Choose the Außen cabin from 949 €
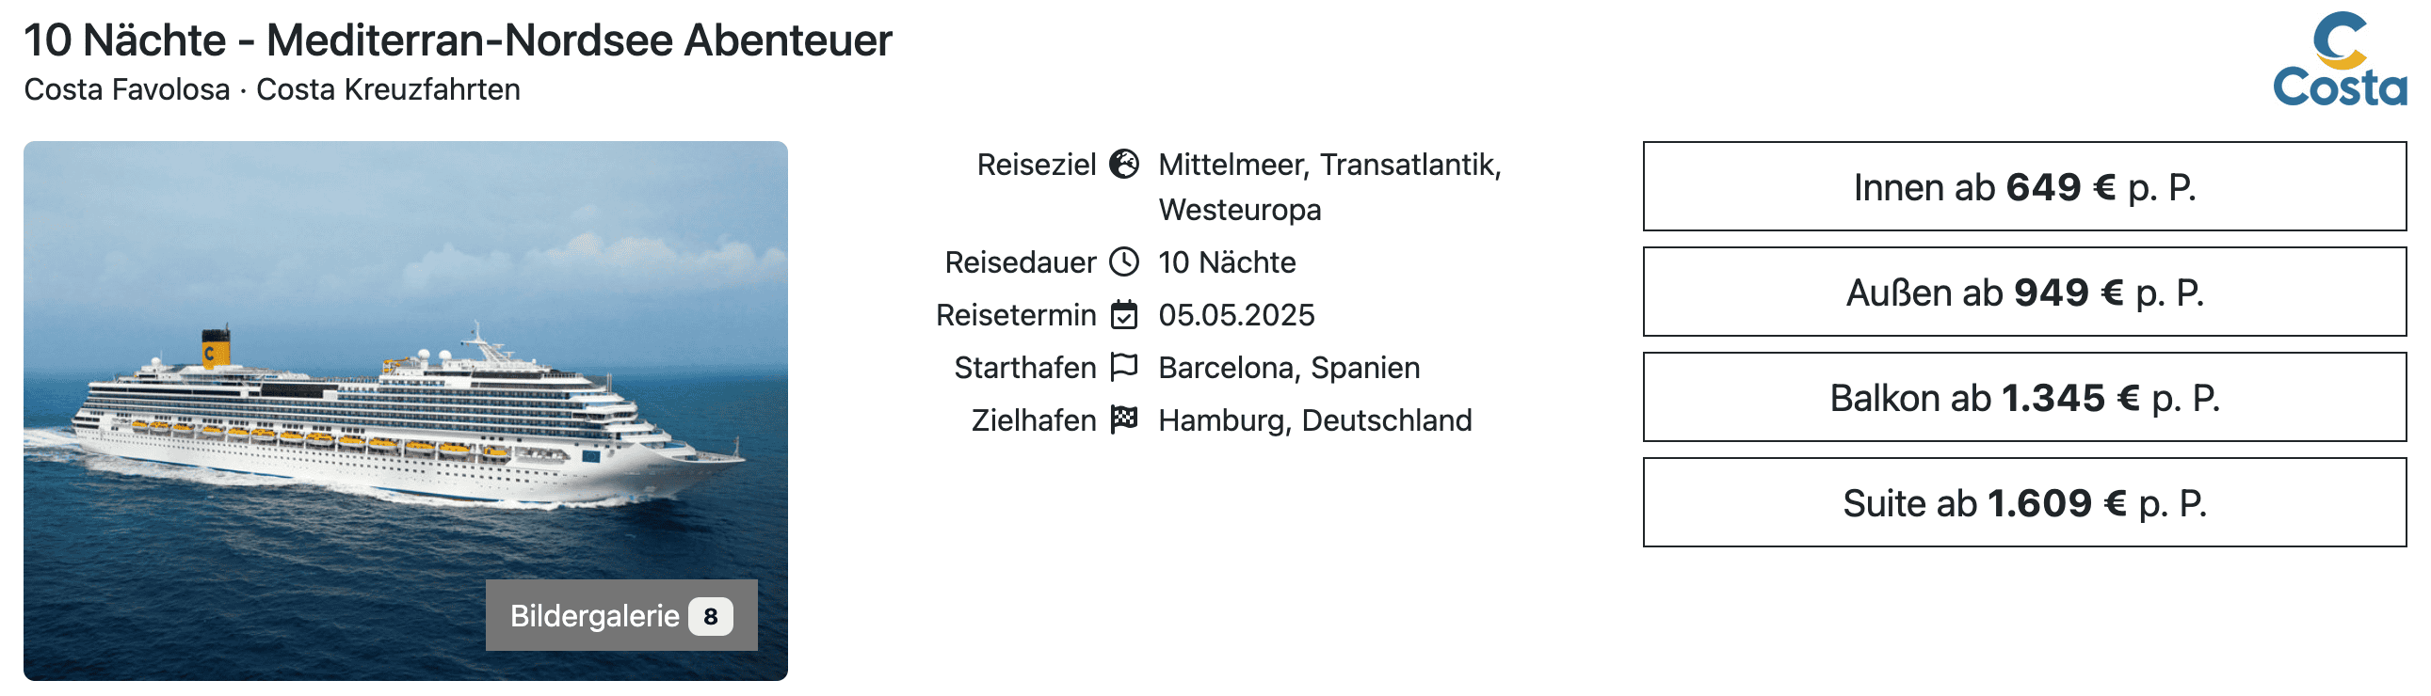 (x=2024, y=293)
